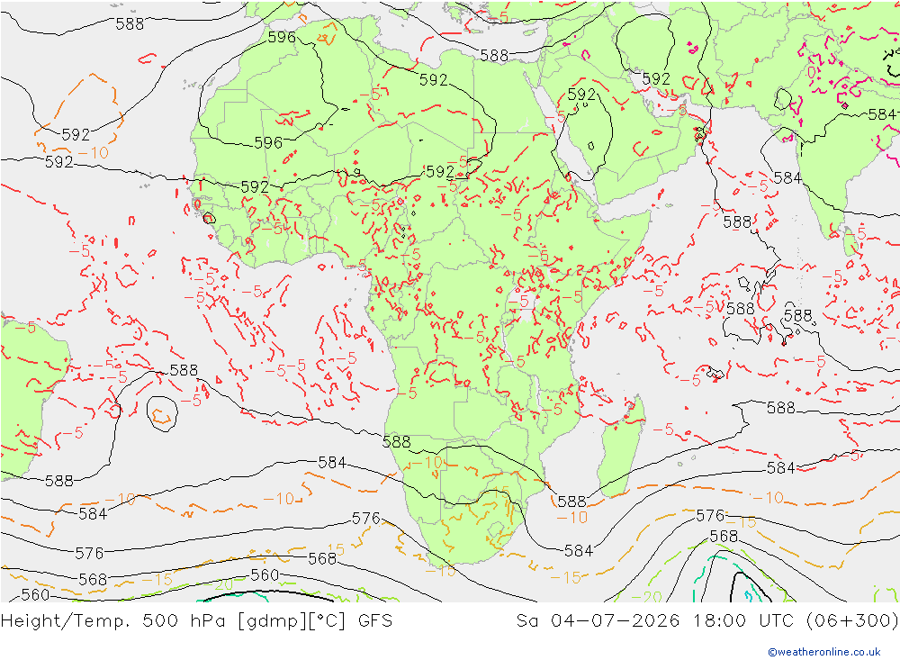Click the "560" label in the bottom-left corner
900x660 pixels.
point(36,595)
